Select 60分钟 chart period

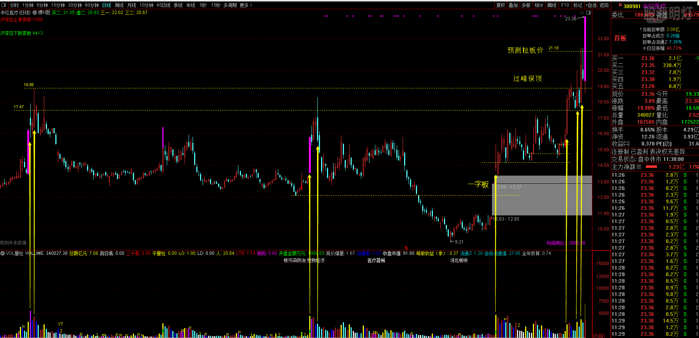click(92, 5)
